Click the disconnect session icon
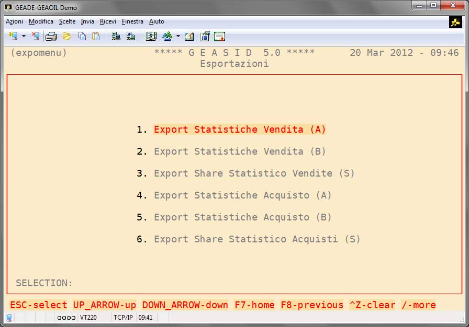The width and height of the screenshot is (469, 327). point(35,36)
